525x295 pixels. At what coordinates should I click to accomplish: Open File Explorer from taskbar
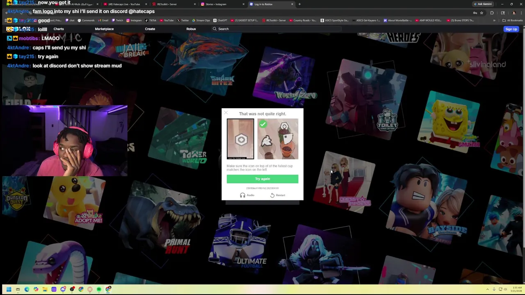tap(45, 289)
